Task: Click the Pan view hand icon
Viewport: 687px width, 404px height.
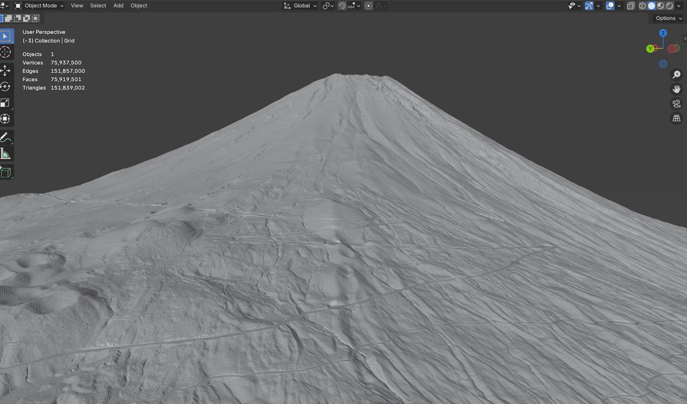Action: [x=677, y=89]
